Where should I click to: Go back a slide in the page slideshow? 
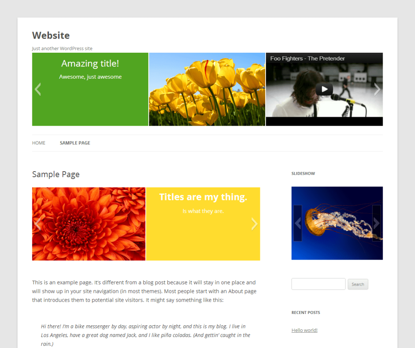coord(37,223)
